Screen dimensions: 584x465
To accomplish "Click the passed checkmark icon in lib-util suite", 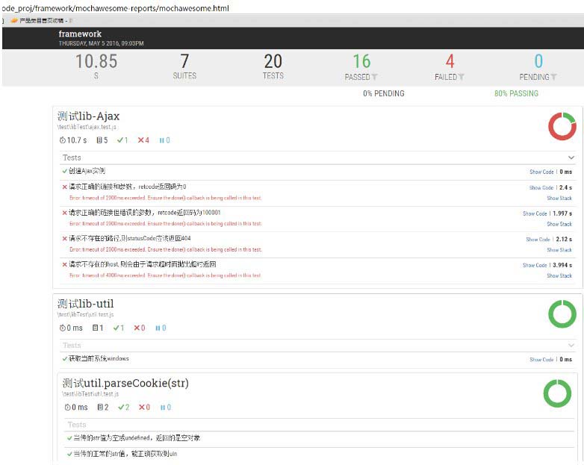I will 117,328.
